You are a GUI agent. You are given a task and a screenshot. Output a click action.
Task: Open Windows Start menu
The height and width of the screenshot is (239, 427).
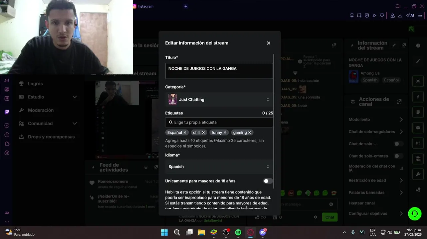(164, 233)
